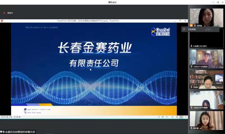Switch to Slide Sorter view icon

[177, 117]
